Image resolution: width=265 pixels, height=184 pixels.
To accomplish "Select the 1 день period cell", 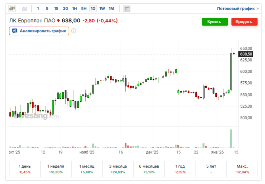I will pyautogui.click(x=25, y=169).
